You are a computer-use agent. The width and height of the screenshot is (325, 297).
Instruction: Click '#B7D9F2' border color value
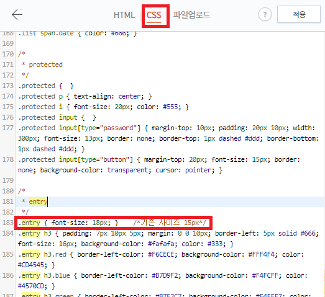(165, 275)
